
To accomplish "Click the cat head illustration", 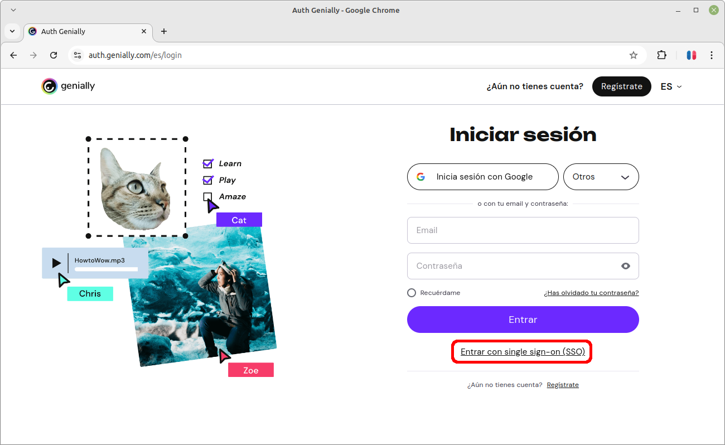I will (x=135, y=188).
